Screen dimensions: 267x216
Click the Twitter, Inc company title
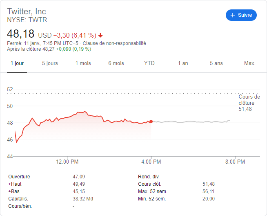pyautogui.click(x=27, y=11)
